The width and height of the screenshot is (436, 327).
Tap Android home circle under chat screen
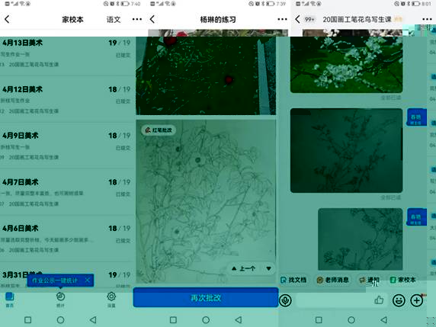(351, 320)
